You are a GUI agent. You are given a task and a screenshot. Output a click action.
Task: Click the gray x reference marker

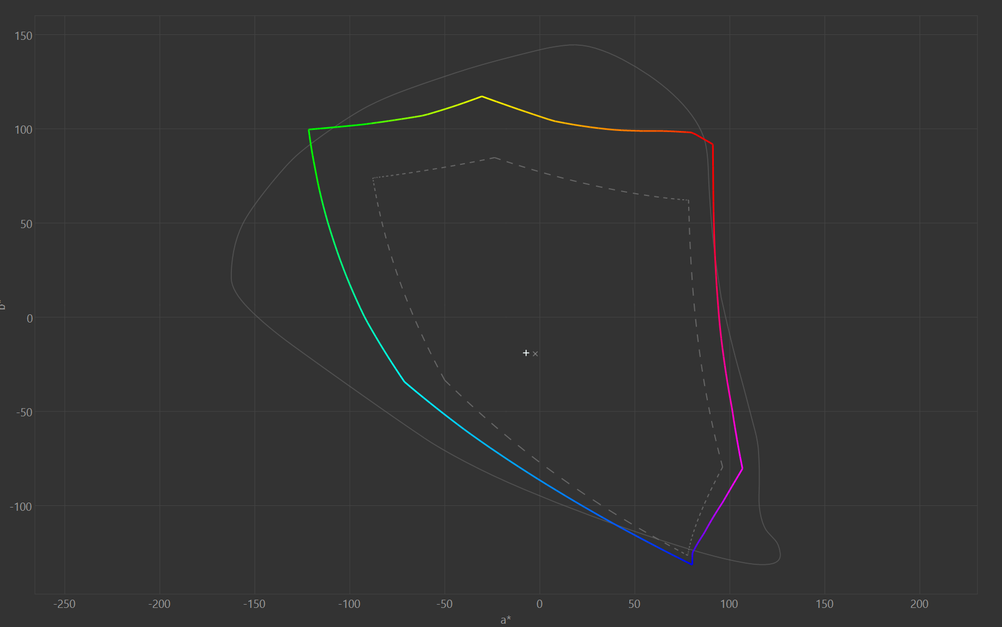(x=535, y=354)
